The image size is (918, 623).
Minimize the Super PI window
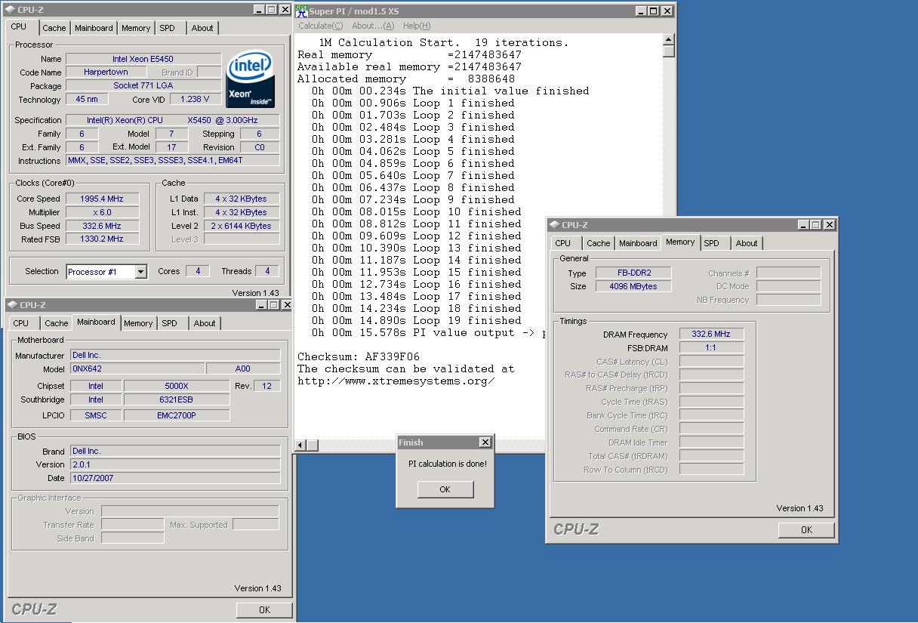[640, 11]
